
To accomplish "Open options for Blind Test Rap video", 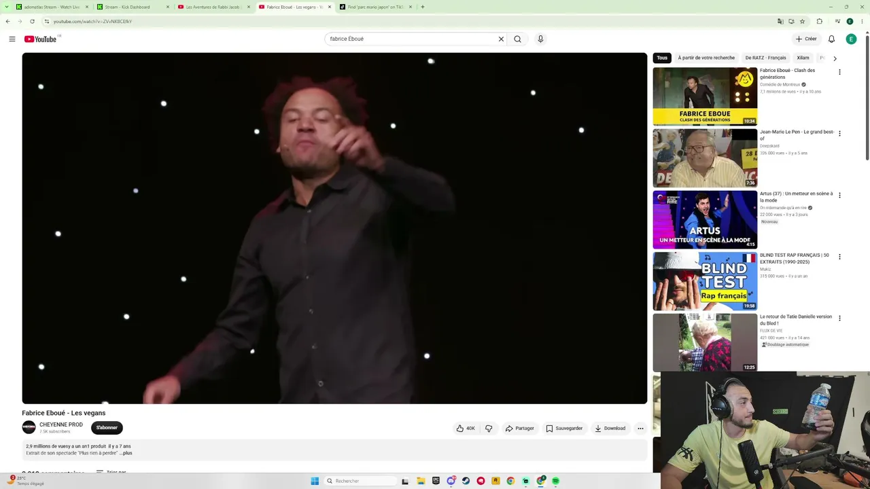I will (839, 257).
